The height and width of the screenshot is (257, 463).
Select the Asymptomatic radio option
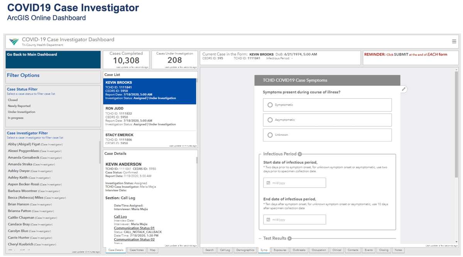click(x=327, y=120)
